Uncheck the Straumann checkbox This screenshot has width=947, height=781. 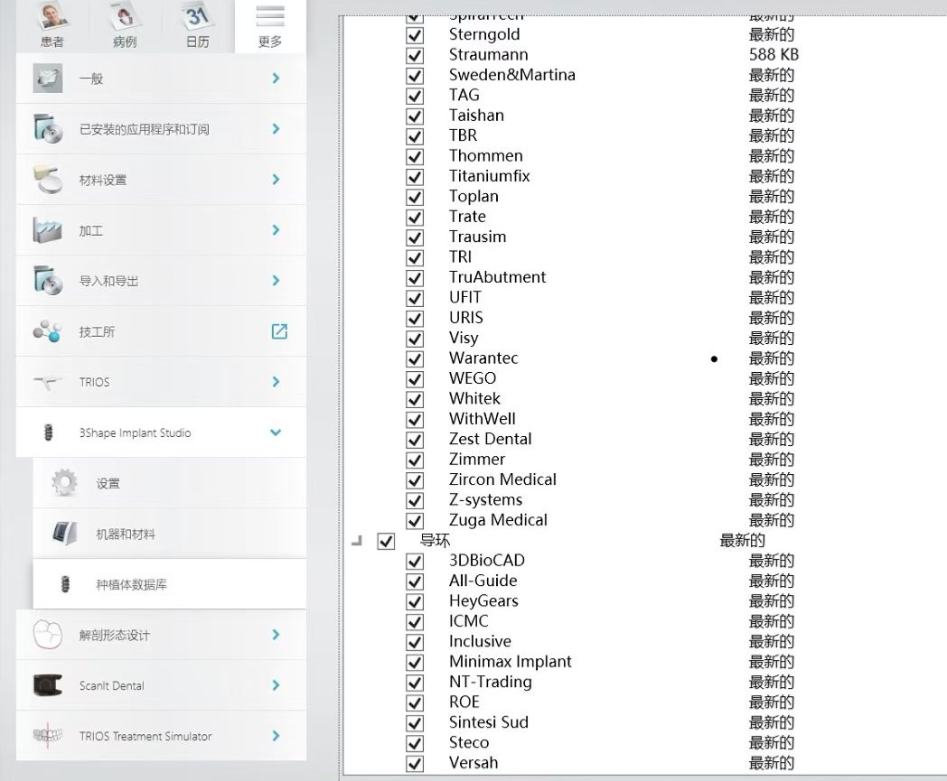coord(415,55)
